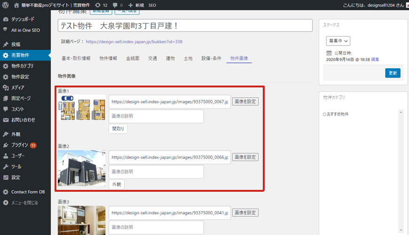Click the All in One SEO shield icon
The image size is (409, 235).
[6, 30]
